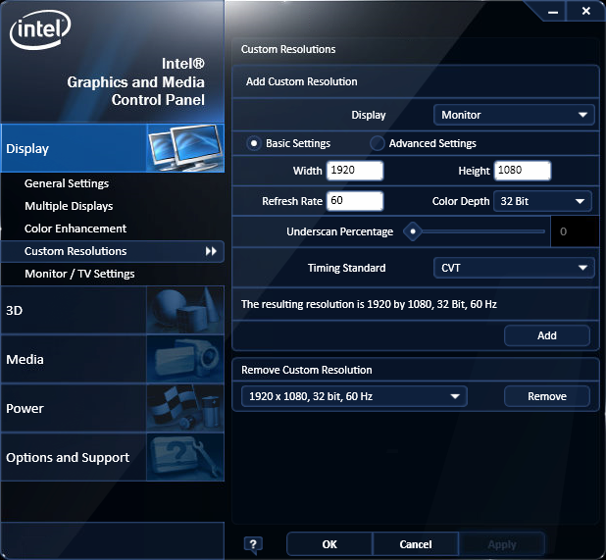The height and width of the screenshot is (560, 606).
Task: Click the Add Custom Resolution heading
Action: [x=301, y=81]
